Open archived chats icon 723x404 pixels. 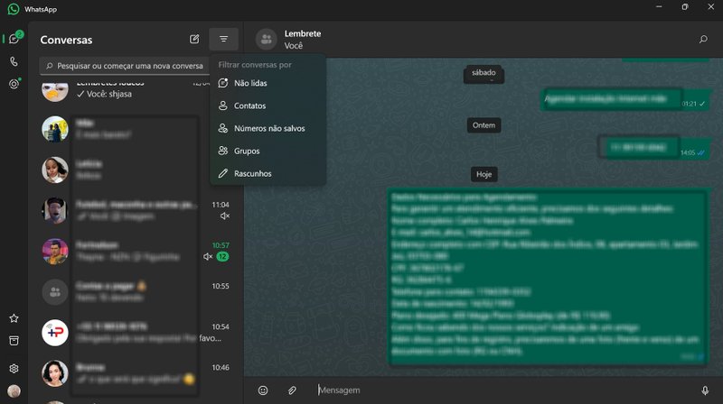point(14,341)
